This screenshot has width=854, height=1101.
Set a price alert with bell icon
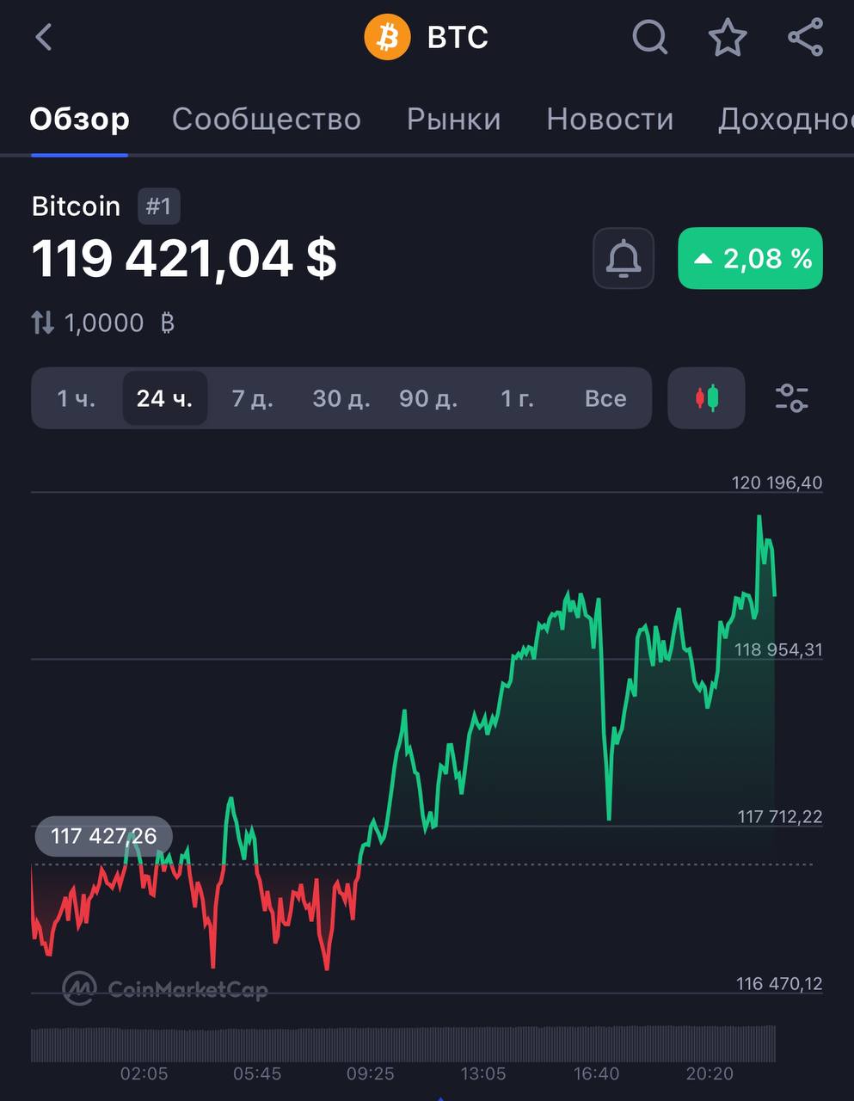pyautogui.click(x=624, y=258)
